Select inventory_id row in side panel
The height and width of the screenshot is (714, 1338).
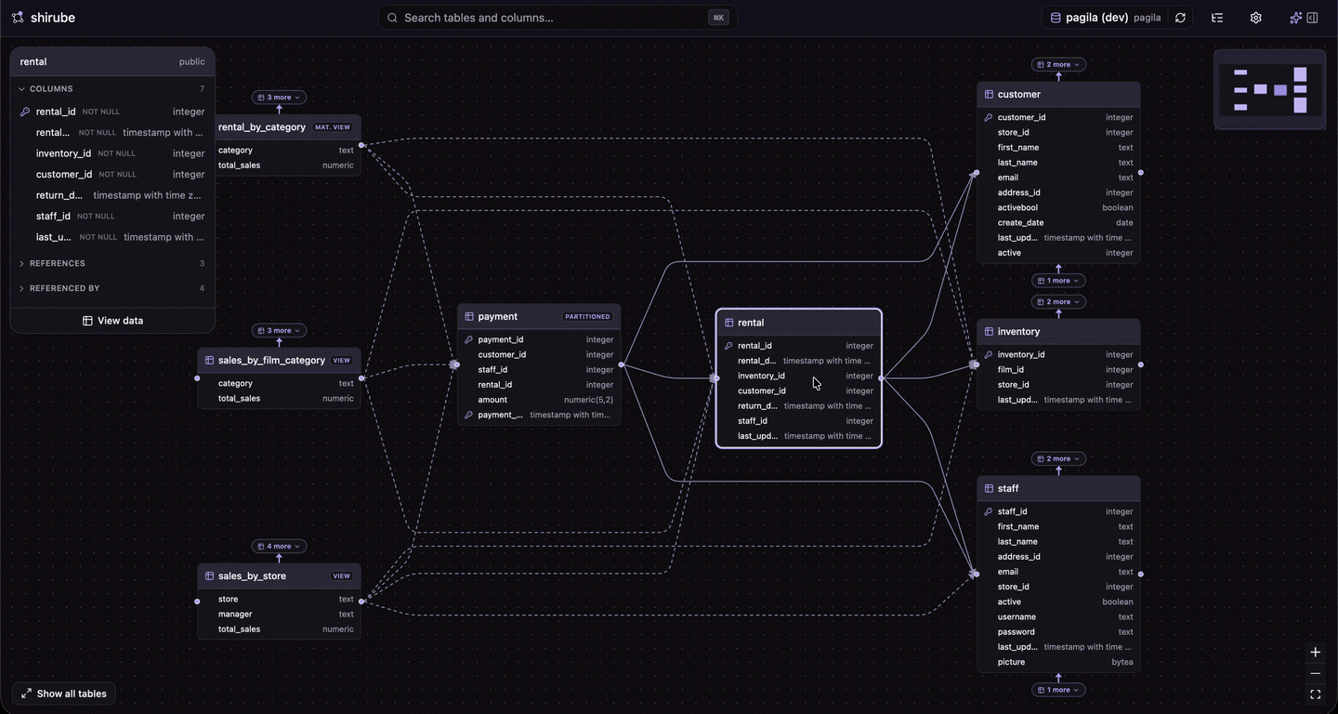pyautogui.click(x=112, y=153)
